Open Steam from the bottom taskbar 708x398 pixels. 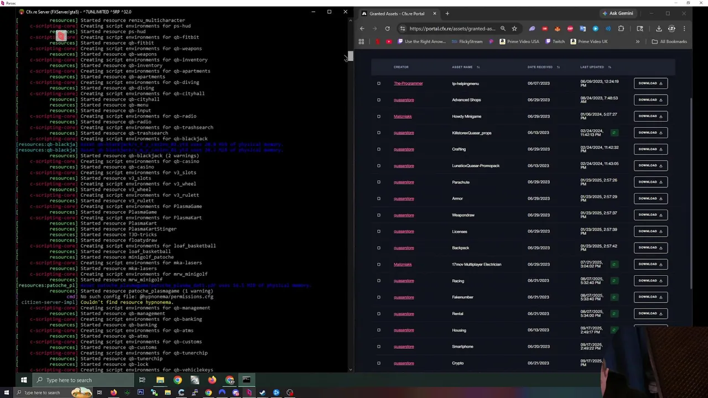click(262, 392)
